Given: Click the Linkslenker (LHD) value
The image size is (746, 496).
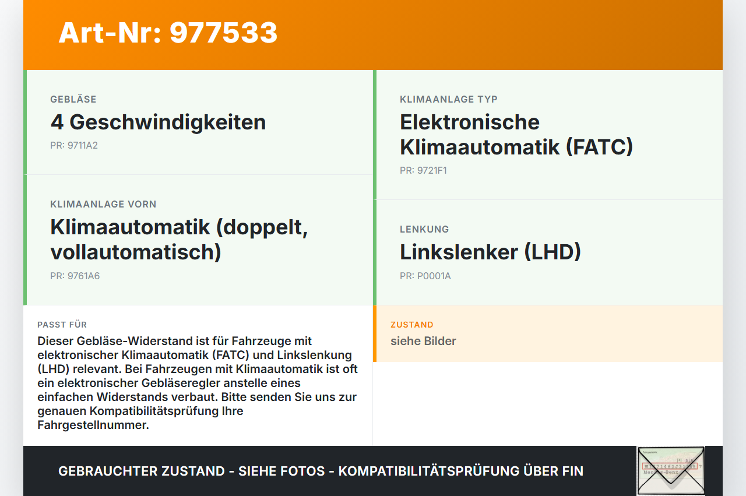Looking at the screenshot, I should click(x=490, y=252).
